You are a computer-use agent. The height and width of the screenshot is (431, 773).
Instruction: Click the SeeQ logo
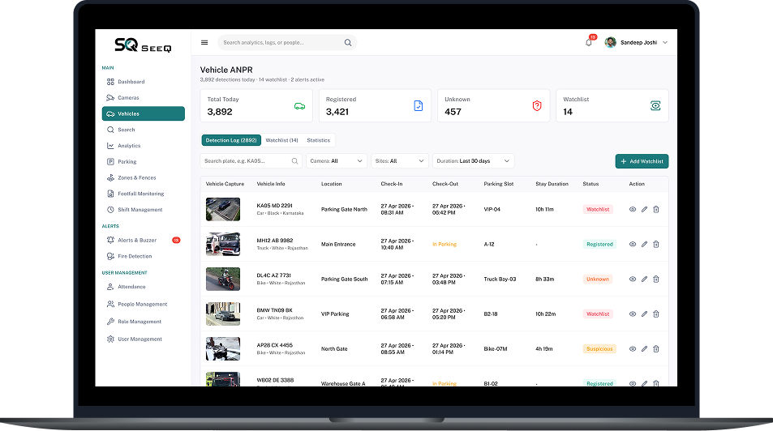point(143,45)
